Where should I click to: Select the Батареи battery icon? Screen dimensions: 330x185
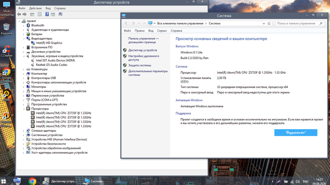point(28,34)
